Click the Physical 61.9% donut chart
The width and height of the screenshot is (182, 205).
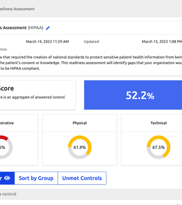click(x=80, y=147)
